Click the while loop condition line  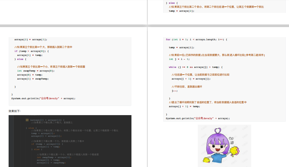click(196, 67)
